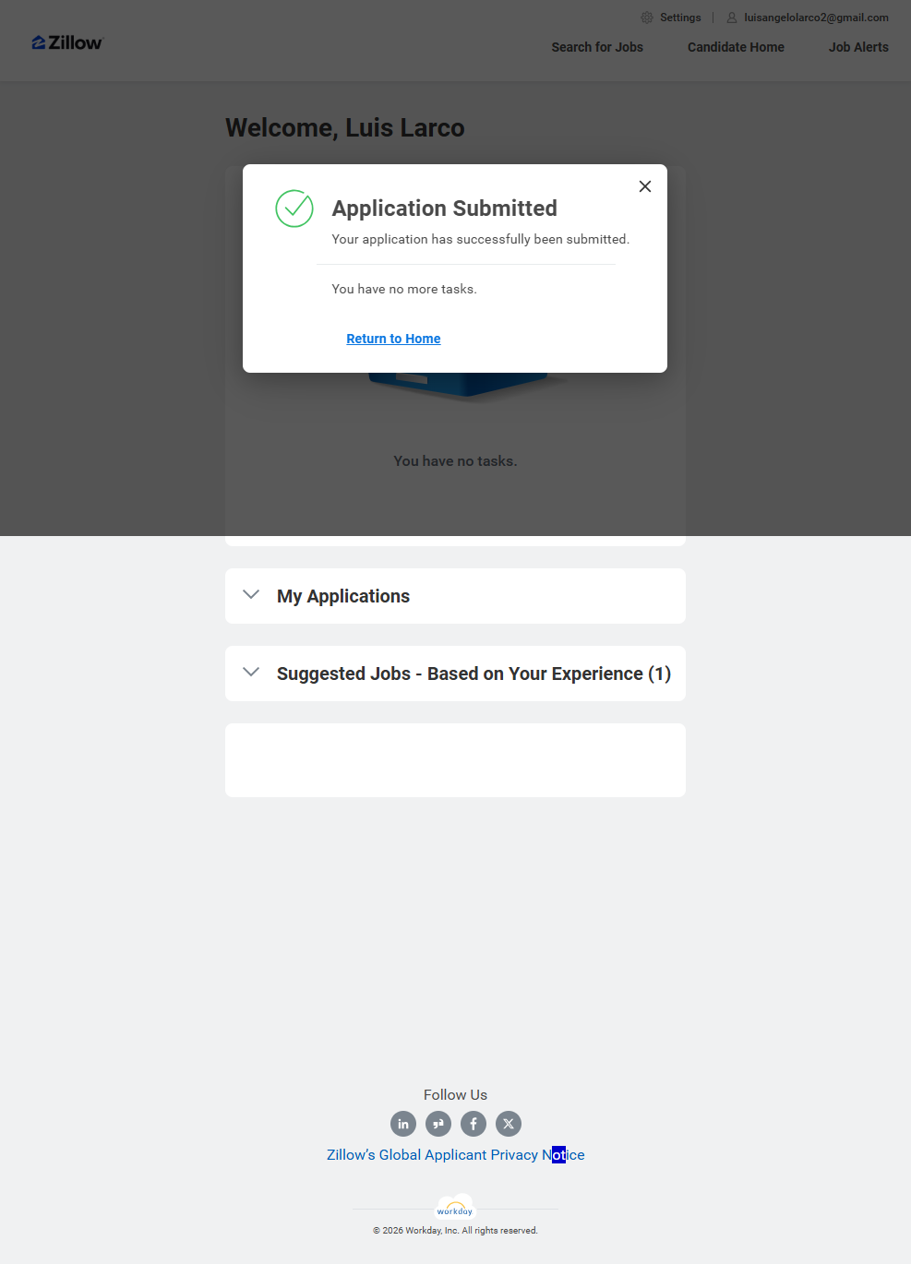Click the Return to Home link
Viewport: 911px width, 1264px height.
(x=393, y=339)
